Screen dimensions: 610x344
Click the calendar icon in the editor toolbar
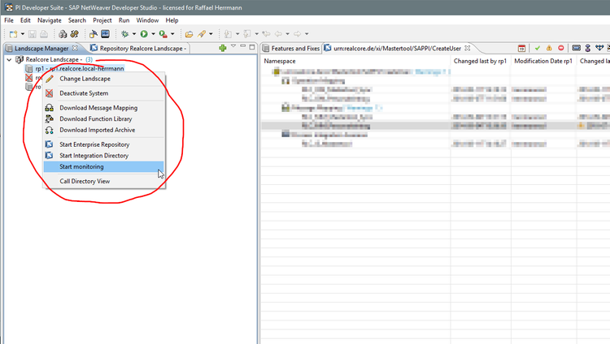coord(521,48)
